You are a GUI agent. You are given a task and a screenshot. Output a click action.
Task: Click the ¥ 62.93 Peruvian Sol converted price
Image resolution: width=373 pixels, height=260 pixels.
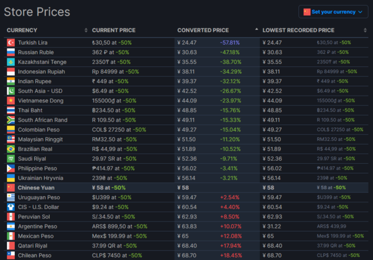186,217
